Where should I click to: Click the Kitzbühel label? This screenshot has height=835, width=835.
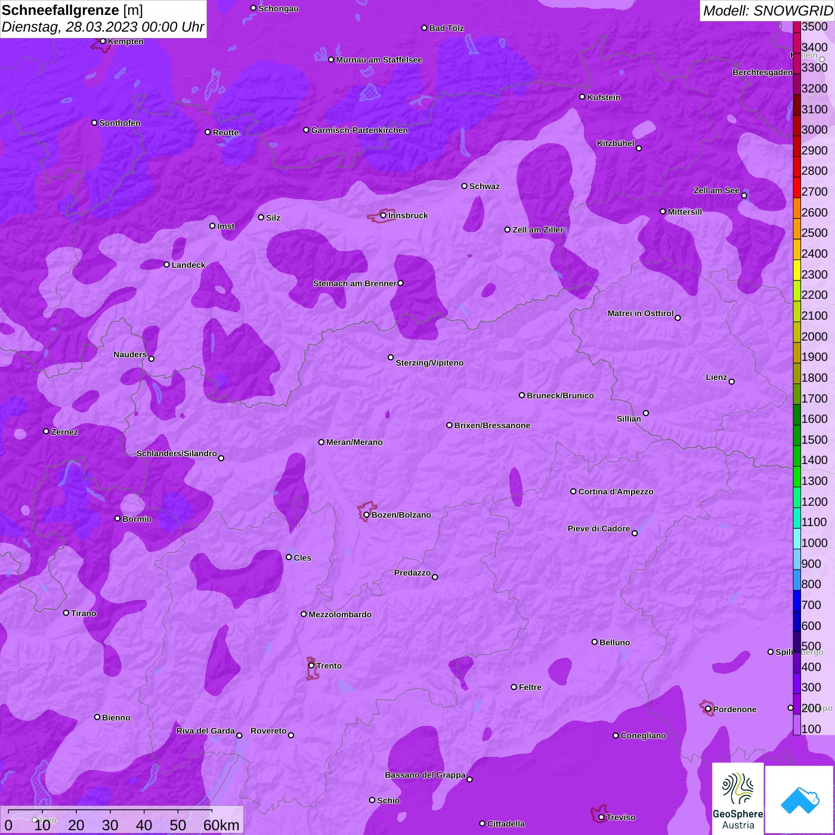616,143
